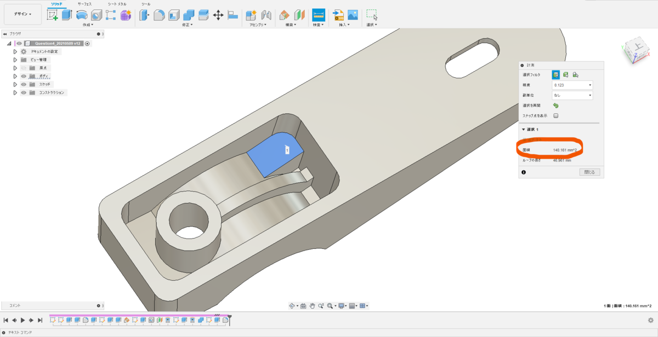Open the settings gear at bottom right
The width and height of the screenshot is (658, 337).
pyautogui.click(x=650, y=320)
